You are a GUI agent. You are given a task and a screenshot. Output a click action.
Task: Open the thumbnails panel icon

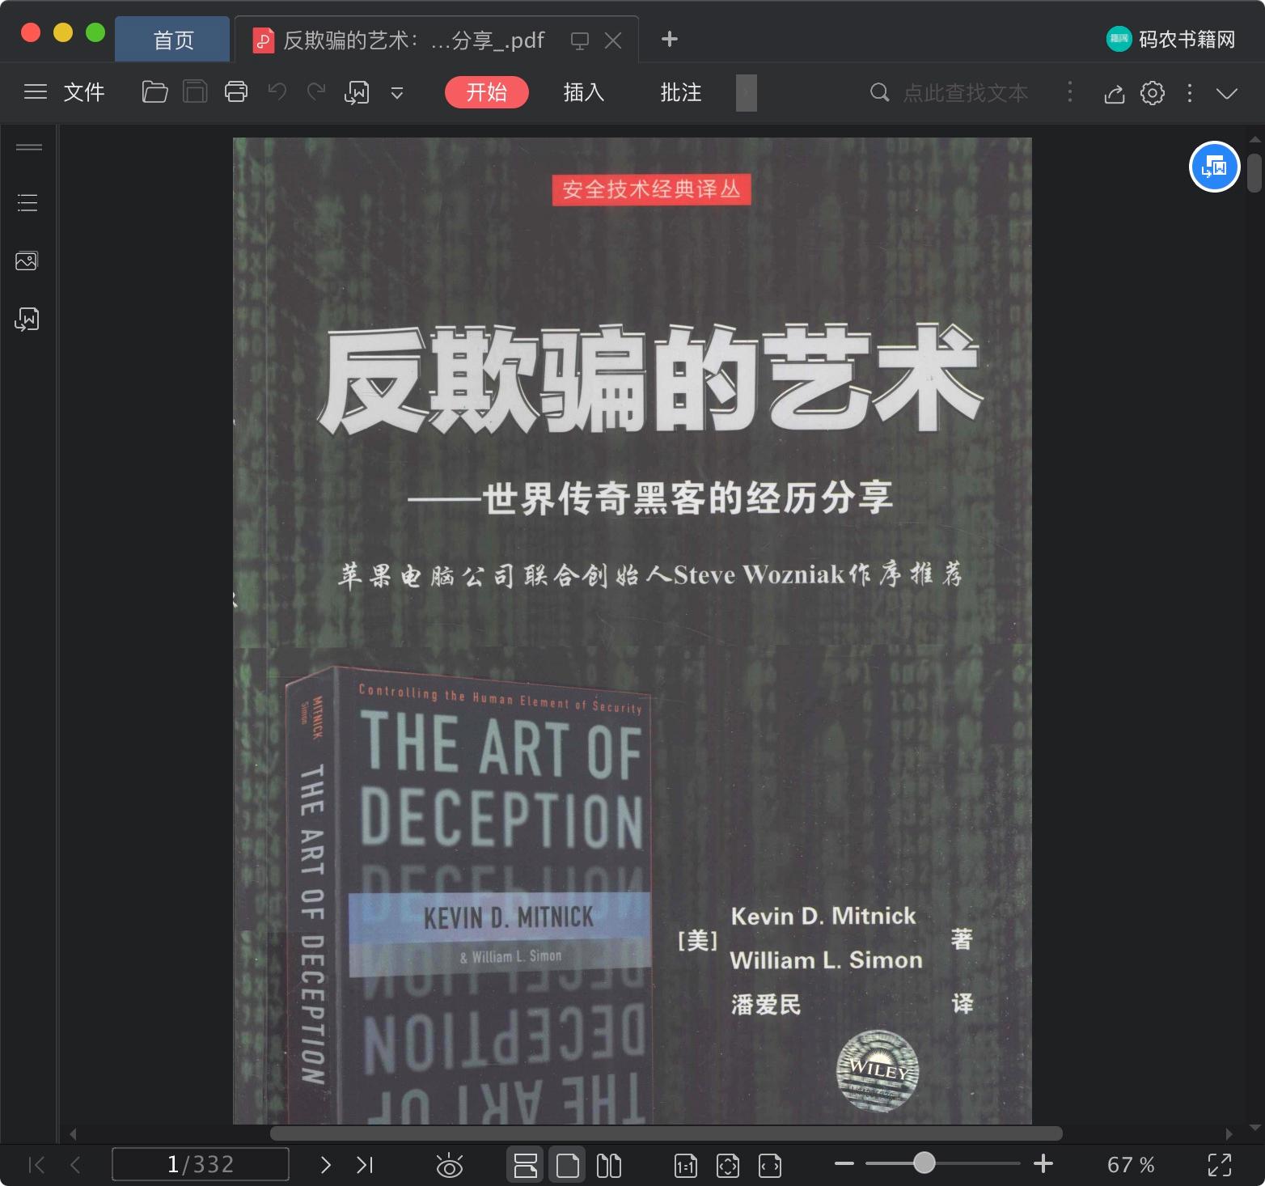pos(27,260)
